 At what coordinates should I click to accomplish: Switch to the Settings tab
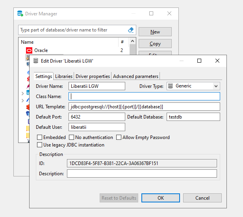click(x=44, y=76)
